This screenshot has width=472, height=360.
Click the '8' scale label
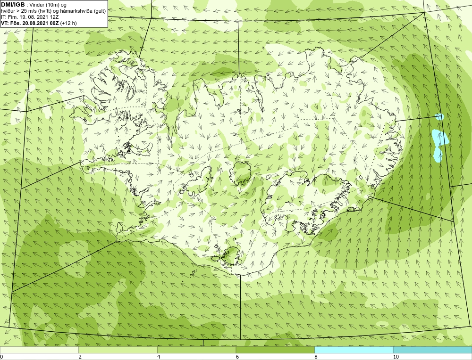click(316, 357)
